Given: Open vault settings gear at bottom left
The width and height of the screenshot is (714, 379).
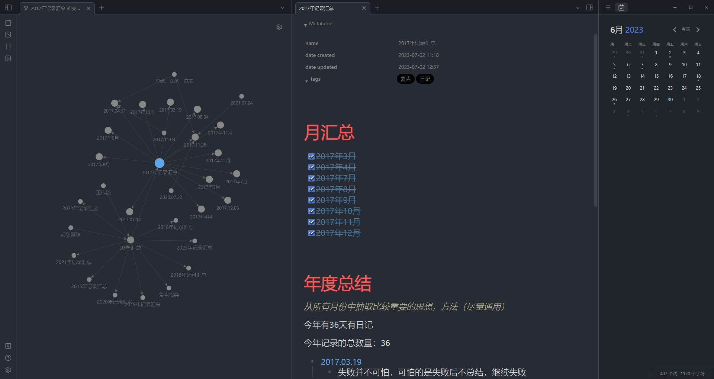Looking at the screenshot, I should click(x=8, y=370).
